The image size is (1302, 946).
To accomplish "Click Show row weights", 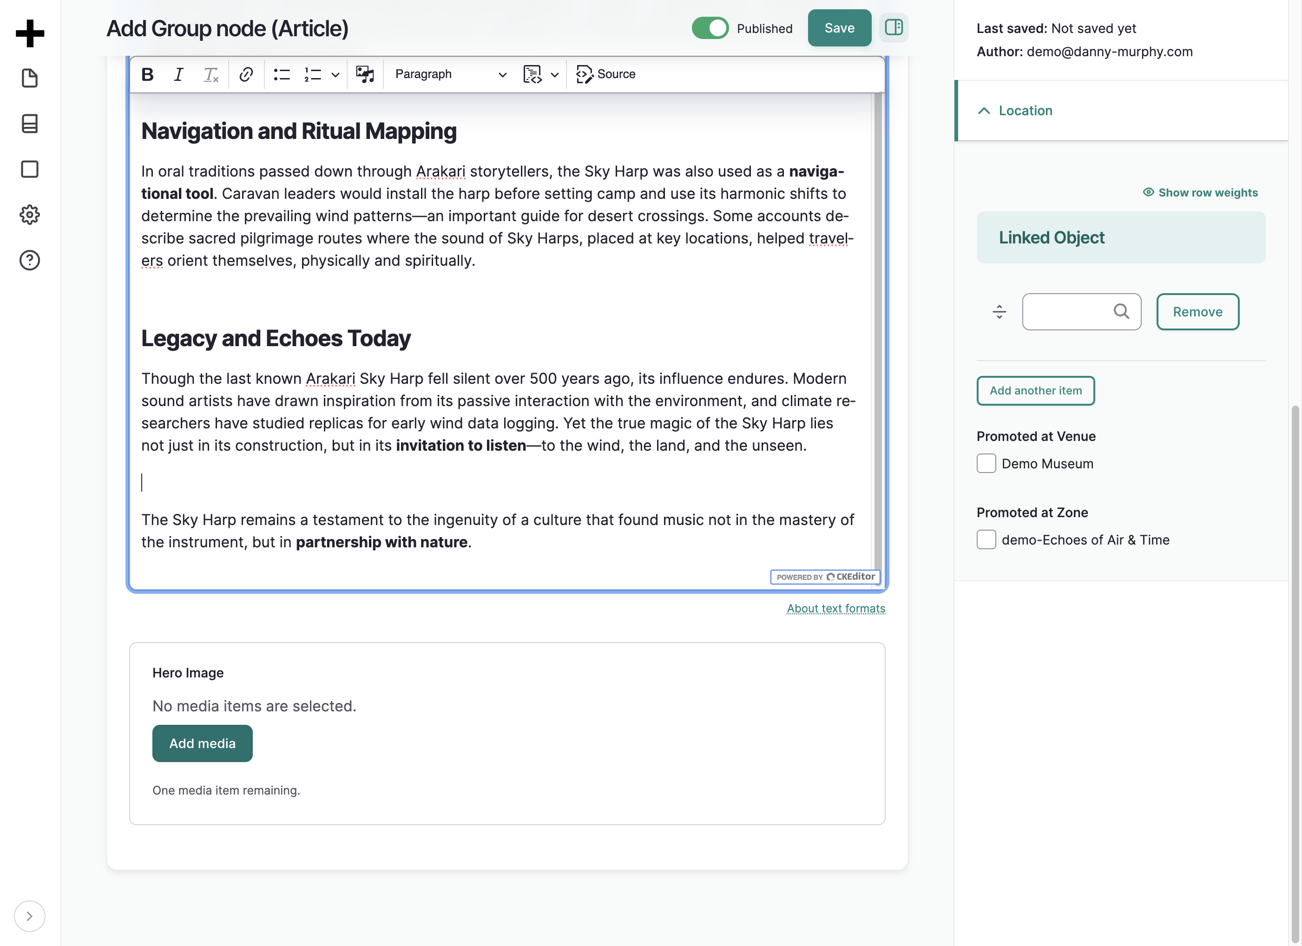I will [1200, 193].
